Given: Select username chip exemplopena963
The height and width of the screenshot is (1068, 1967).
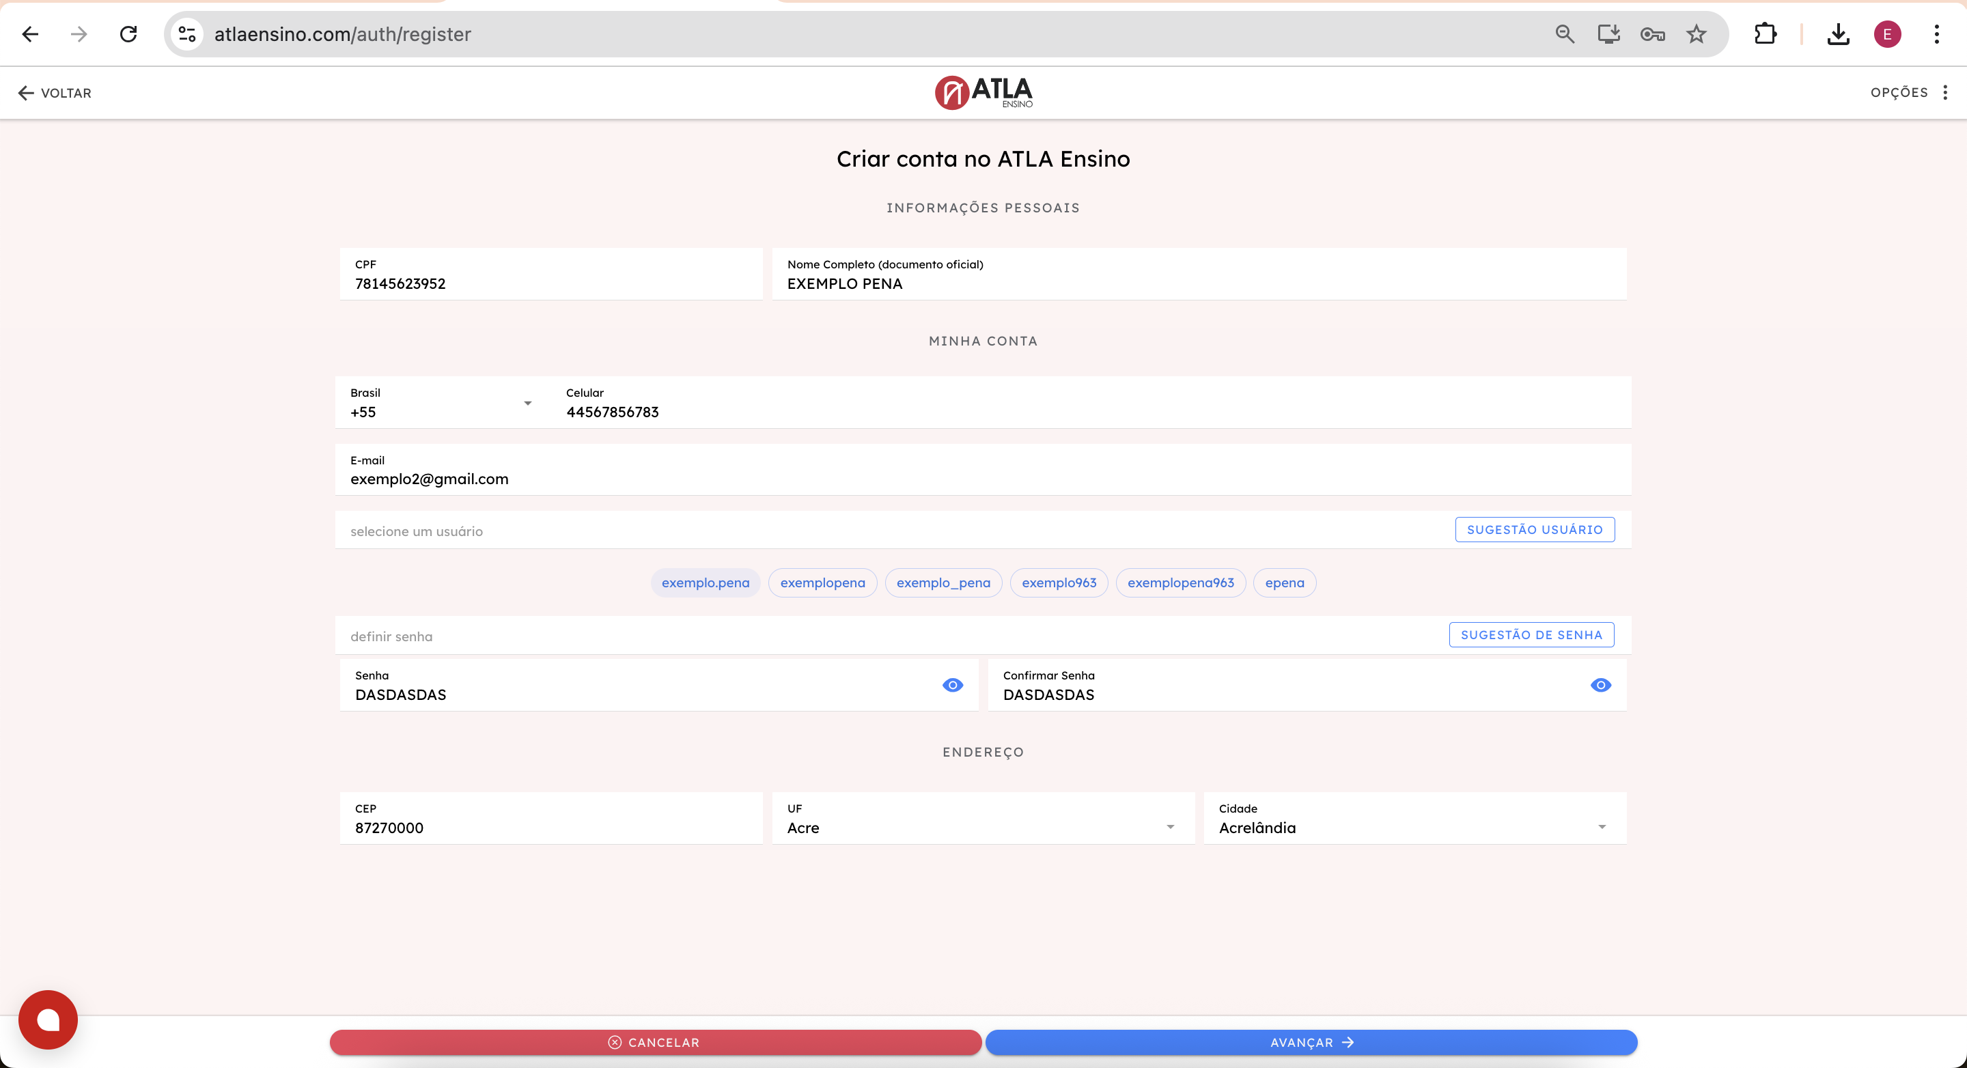Looking at the screenshot, I should tap(1180, 583).
